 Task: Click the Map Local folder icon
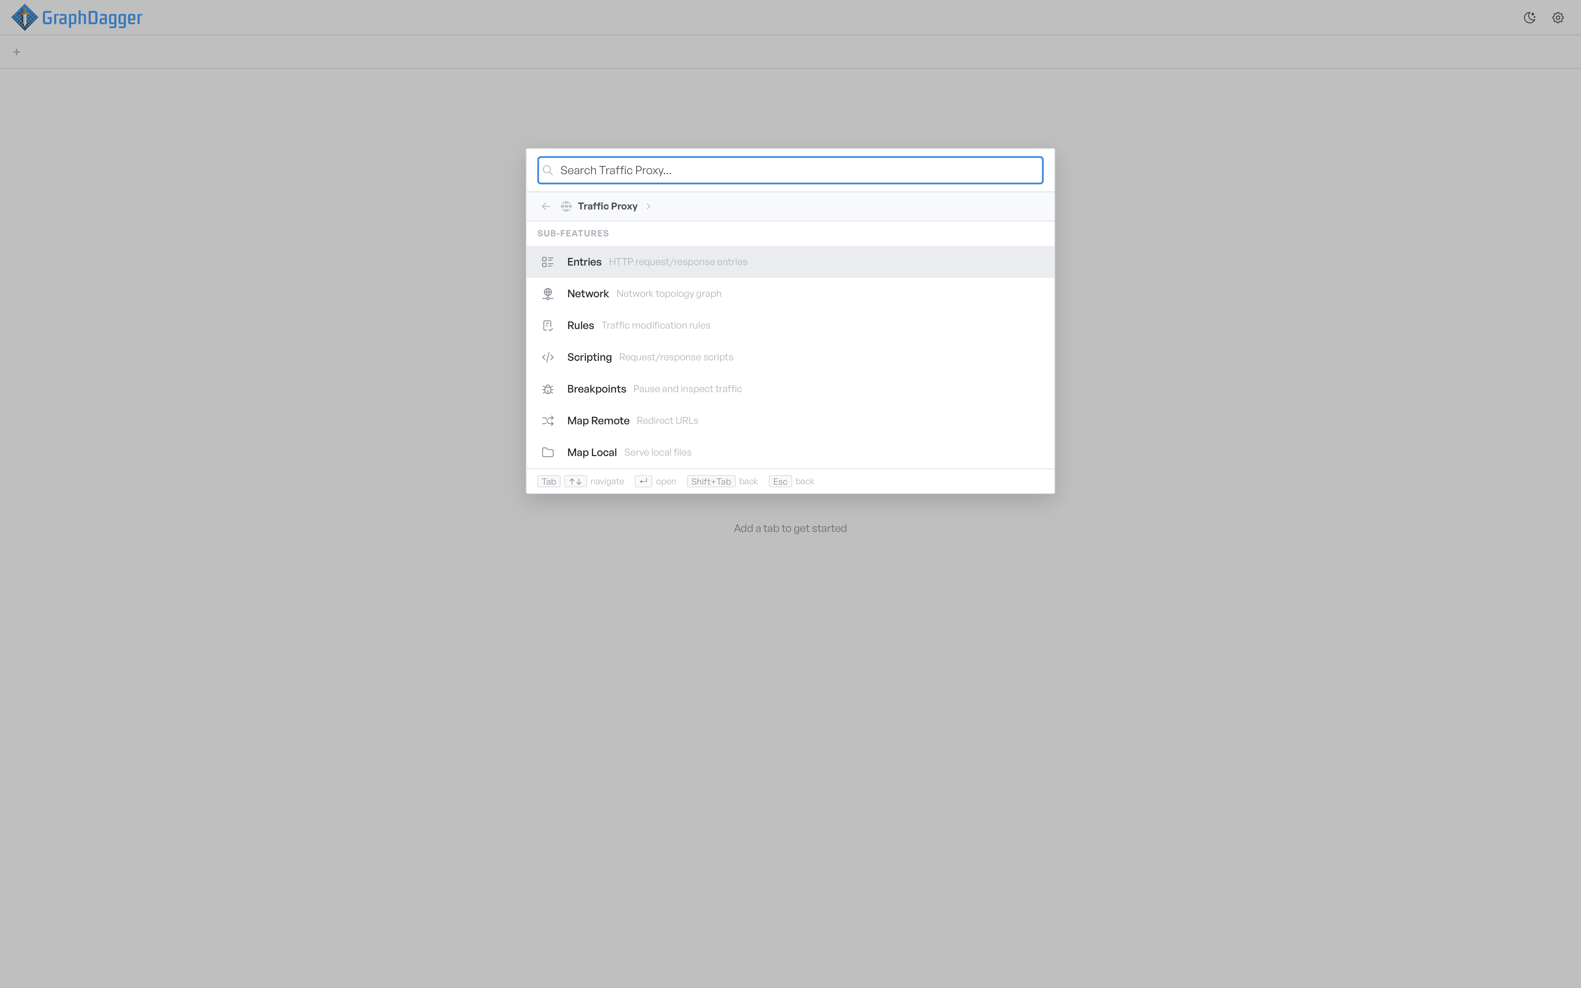click(548, 452)
